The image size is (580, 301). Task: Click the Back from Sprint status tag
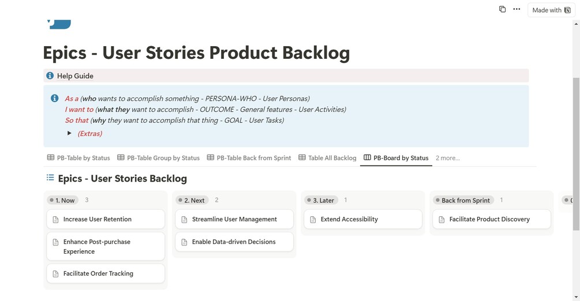(x=465, y=200)
